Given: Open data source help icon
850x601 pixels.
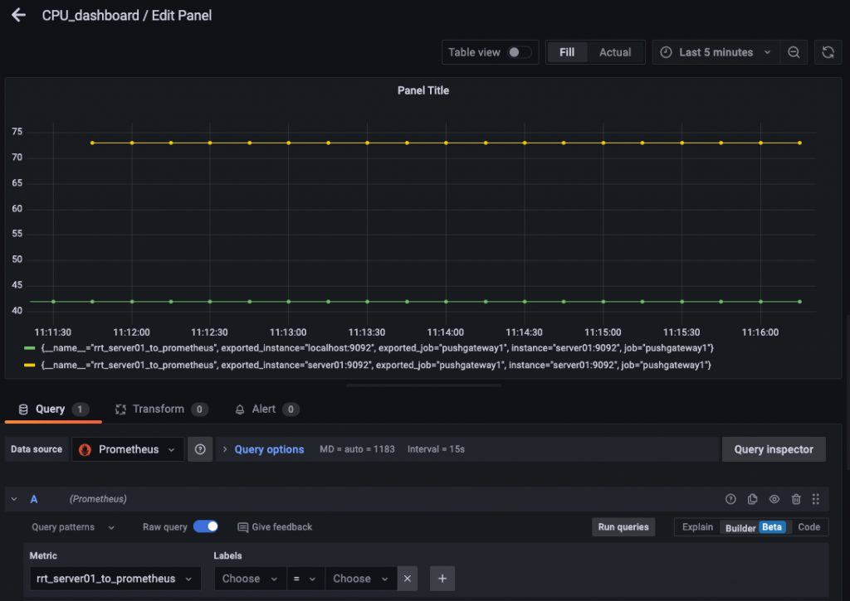Looking at the screenshot, I should (200, 449).
